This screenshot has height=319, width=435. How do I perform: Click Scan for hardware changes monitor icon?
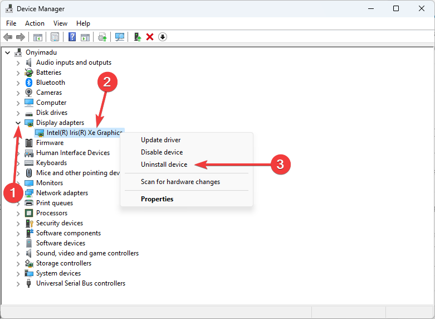click(x=120, y=37)
